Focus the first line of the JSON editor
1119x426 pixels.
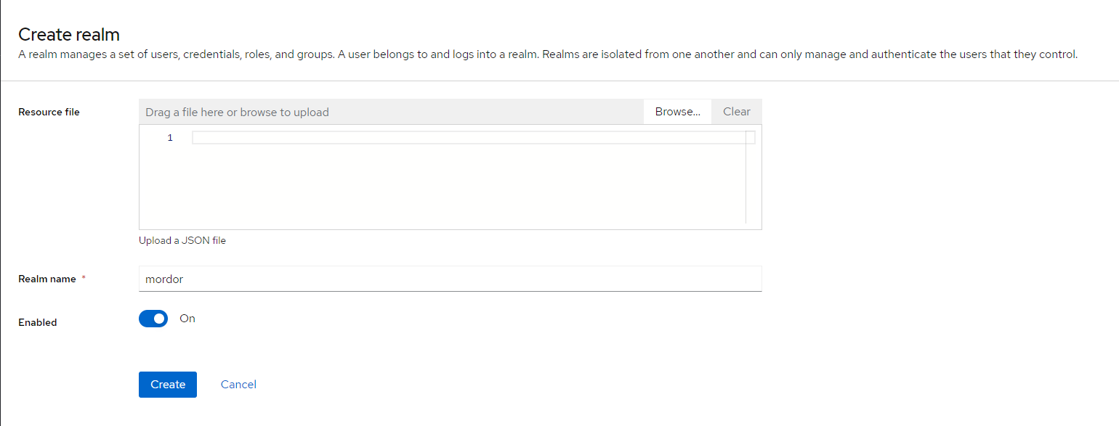coord(469,138)
